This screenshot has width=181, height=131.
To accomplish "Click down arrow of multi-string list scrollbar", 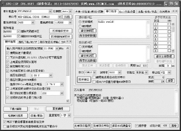I will click(x=173, y=51).
